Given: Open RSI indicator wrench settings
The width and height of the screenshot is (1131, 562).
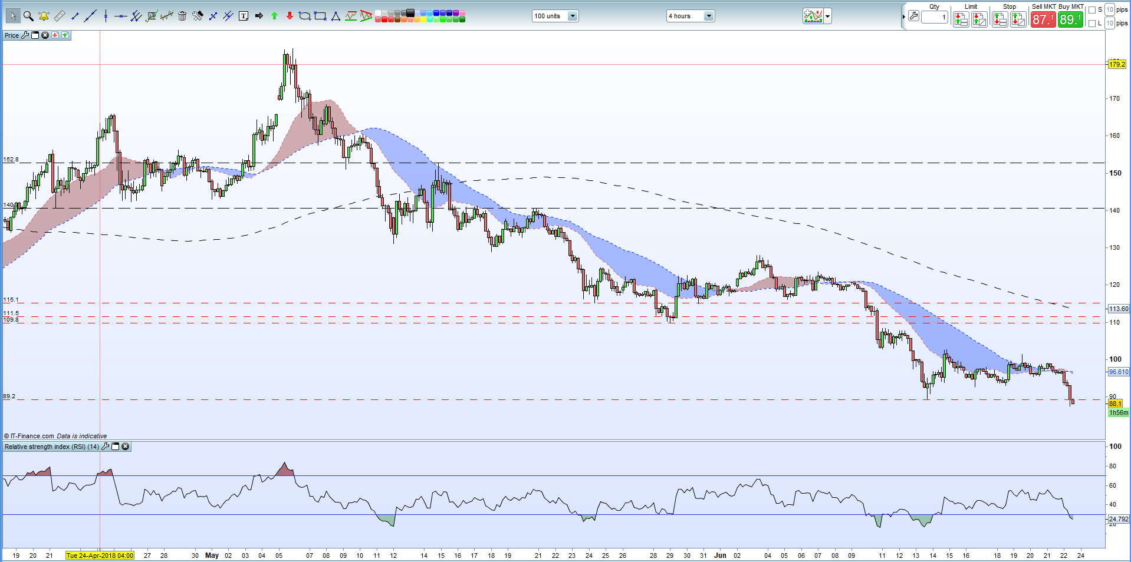Looking at the screenshot, I should coord(105,447).
